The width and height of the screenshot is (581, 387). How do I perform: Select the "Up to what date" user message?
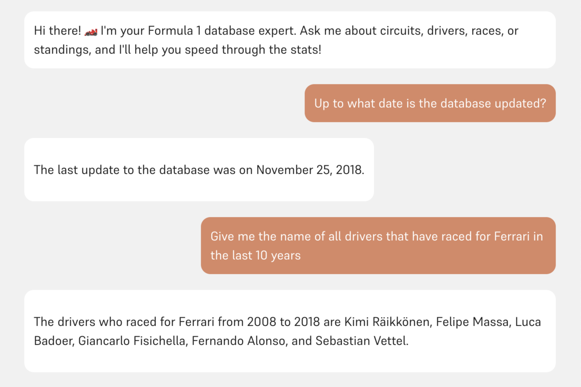pyautogui.click(x=430, y=103)
